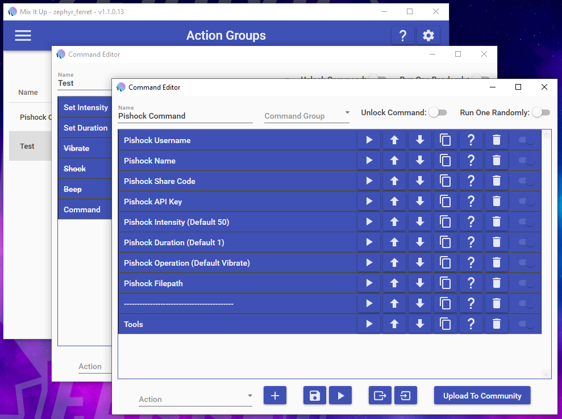Show help for Pishock Share Code
This screenshot has height=419, width=562.
[471, 181]
